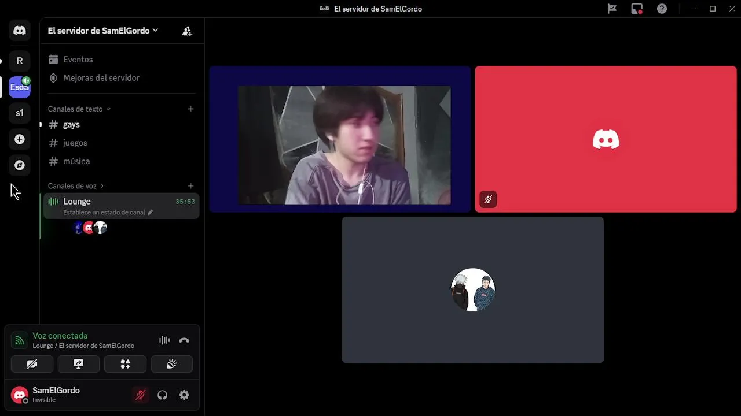Click muted mic badge on red tile
This screenshot has width=741, height=416.
(x=488, y=199)
